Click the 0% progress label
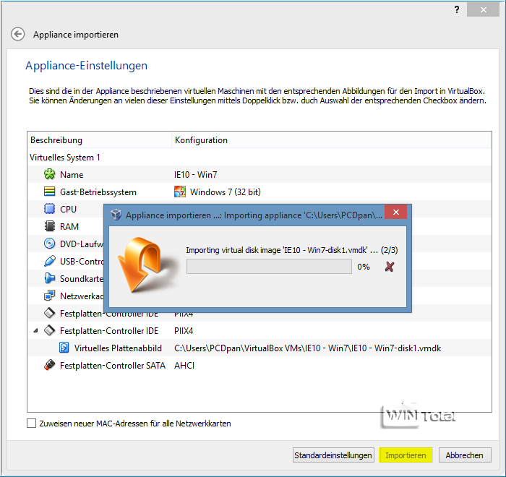Image resolution: width=506 pixels, height=477 pixels. click(x=364, y=267)
